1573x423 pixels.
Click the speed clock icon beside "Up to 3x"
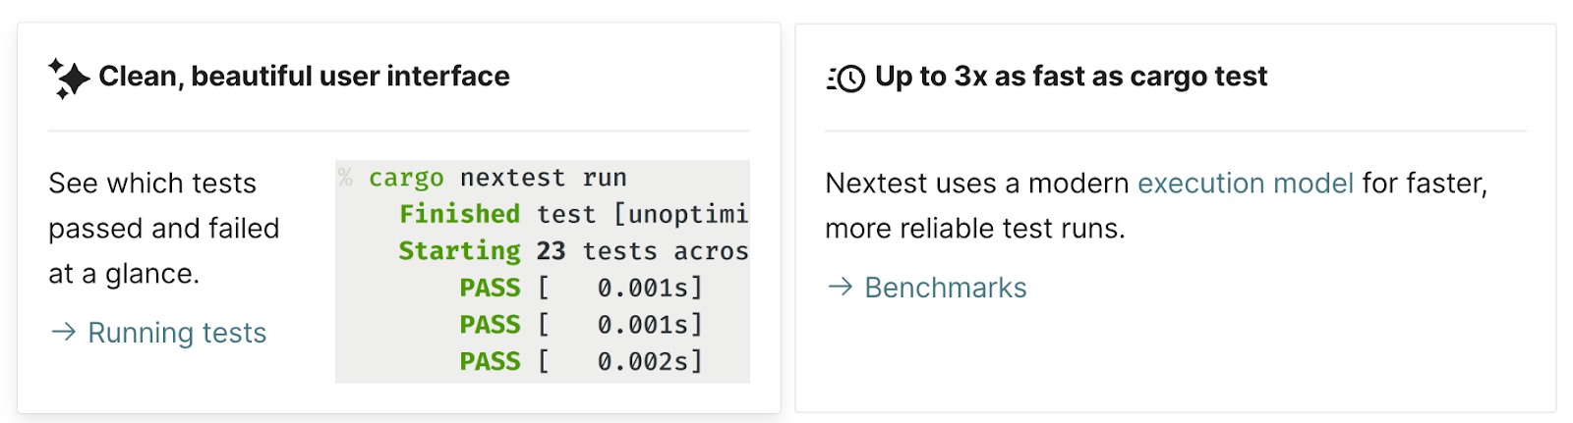pos(845,78)
